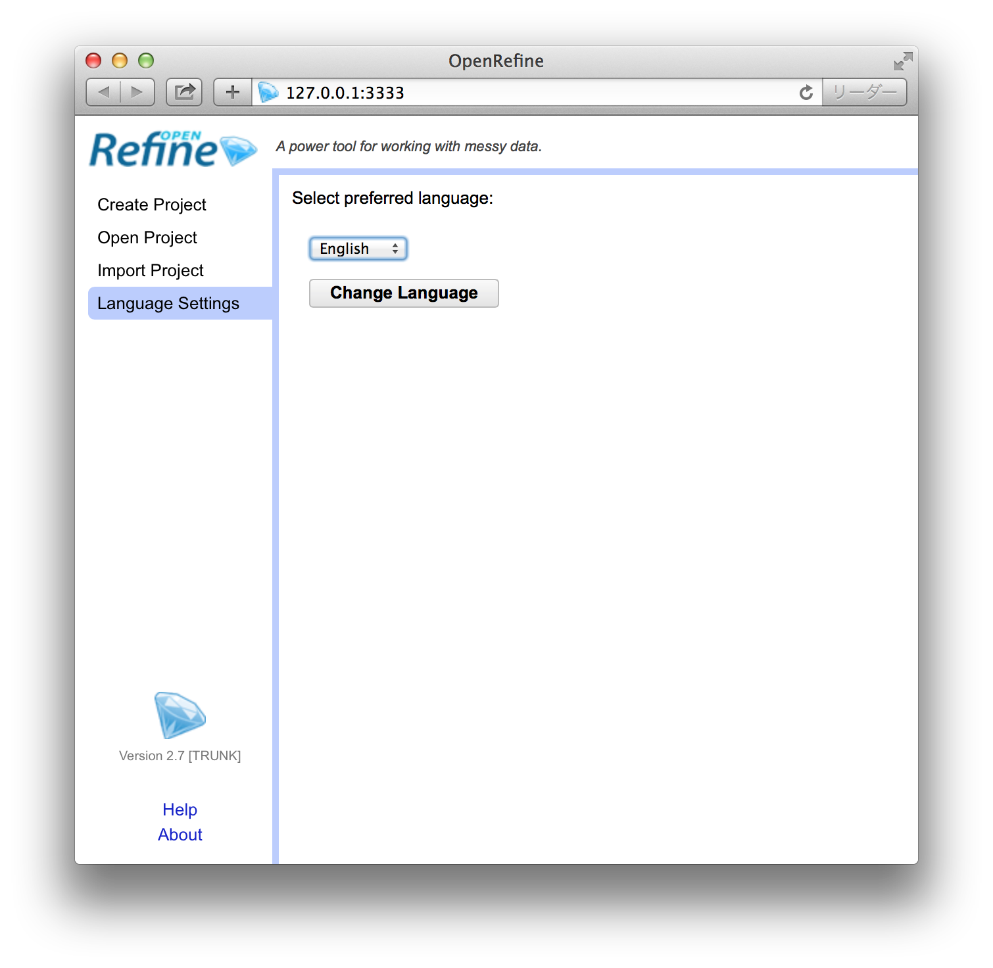Select the Create Project tab
The width and height of the screenshot is (993, 968).
point(152,205)
